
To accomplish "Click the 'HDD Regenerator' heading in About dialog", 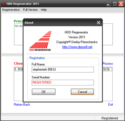I will 76,32.
